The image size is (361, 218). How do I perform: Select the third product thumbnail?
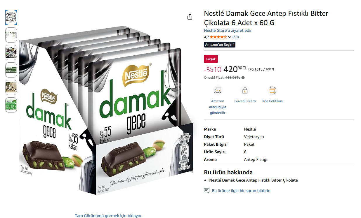11,52
